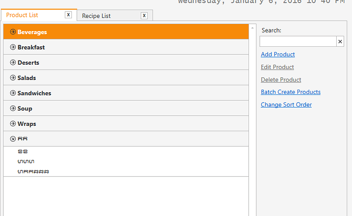Viewport: 352px width, 216px height.
Task: Expand the Beverages category arrow icon
Action: point(13,32)
